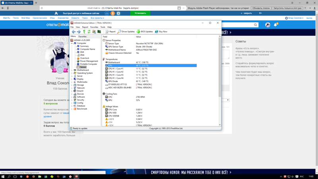
Task: Go forward with AIDA64 blue right arrow
Action: (79, 32)
